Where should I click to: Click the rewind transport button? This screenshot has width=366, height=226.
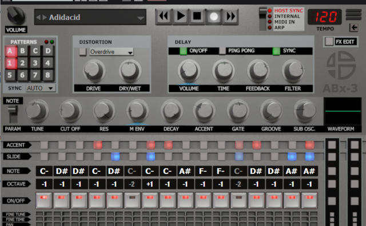coord(164,17)
